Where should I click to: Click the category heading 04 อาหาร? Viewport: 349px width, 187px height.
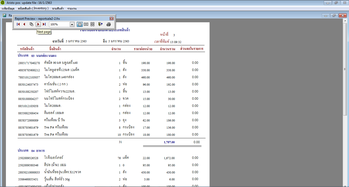pos(31,151)
